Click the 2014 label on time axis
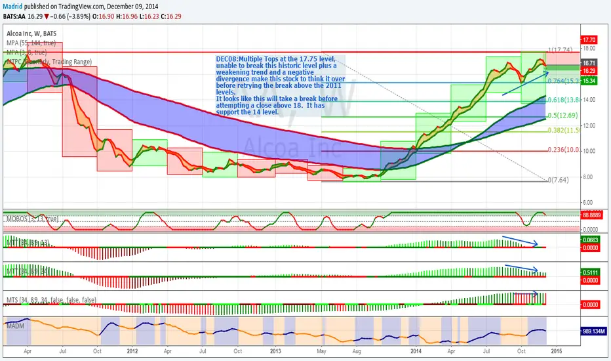Image resolution: width=611 pixels, height=361 pixels. pos(416,351)
